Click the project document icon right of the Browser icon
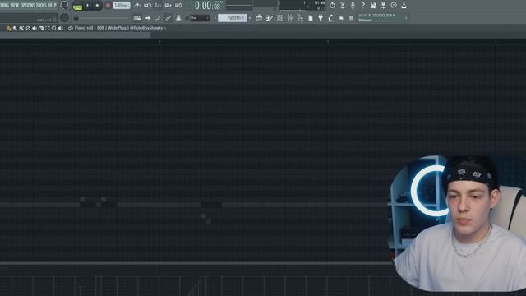 [x=311, y=18]
